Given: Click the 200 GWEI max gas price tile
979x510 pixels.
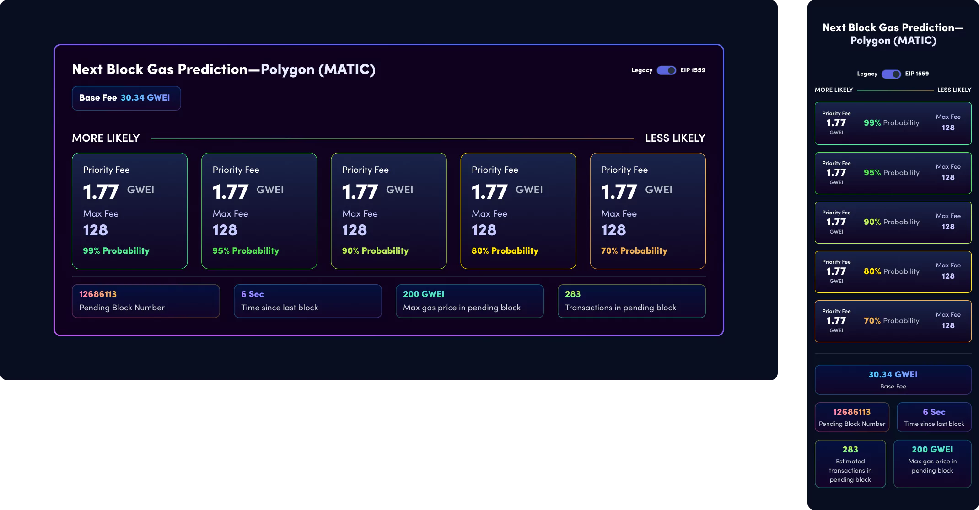Looking at the screenshot, I should (x=469, y=301).
